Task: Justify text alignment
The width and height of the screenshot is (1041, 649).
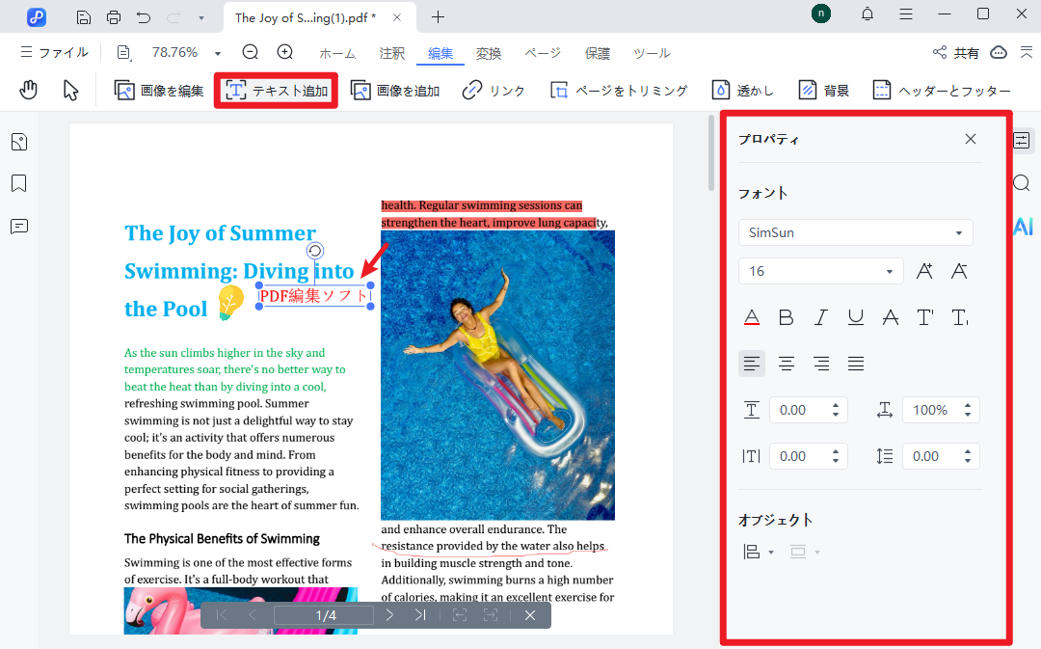Action: point(856,364)
